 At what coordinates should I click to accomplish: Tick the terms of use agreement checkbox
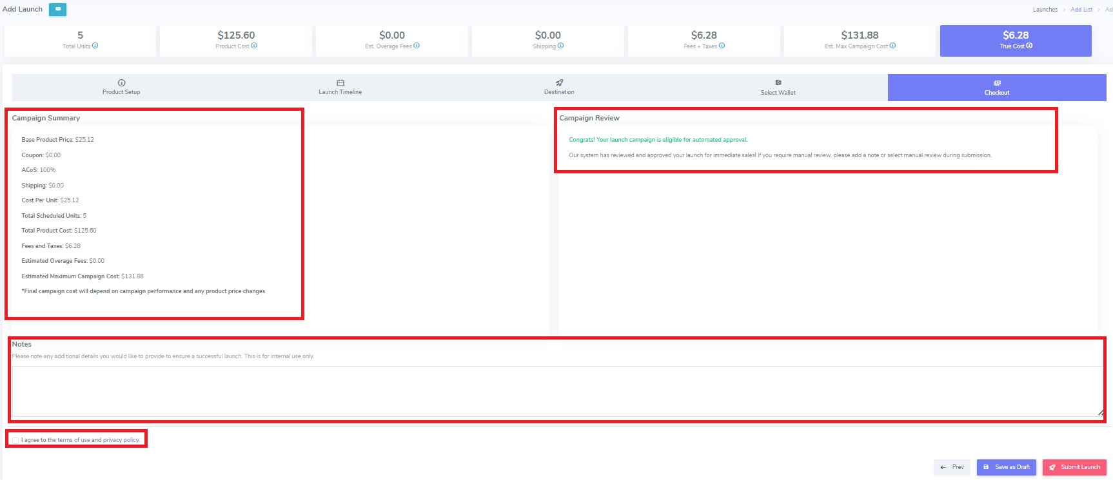(x=15, y=441)
